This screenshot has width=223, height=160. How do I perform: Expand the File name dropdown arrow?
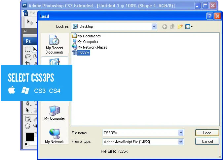click(181, 133)
